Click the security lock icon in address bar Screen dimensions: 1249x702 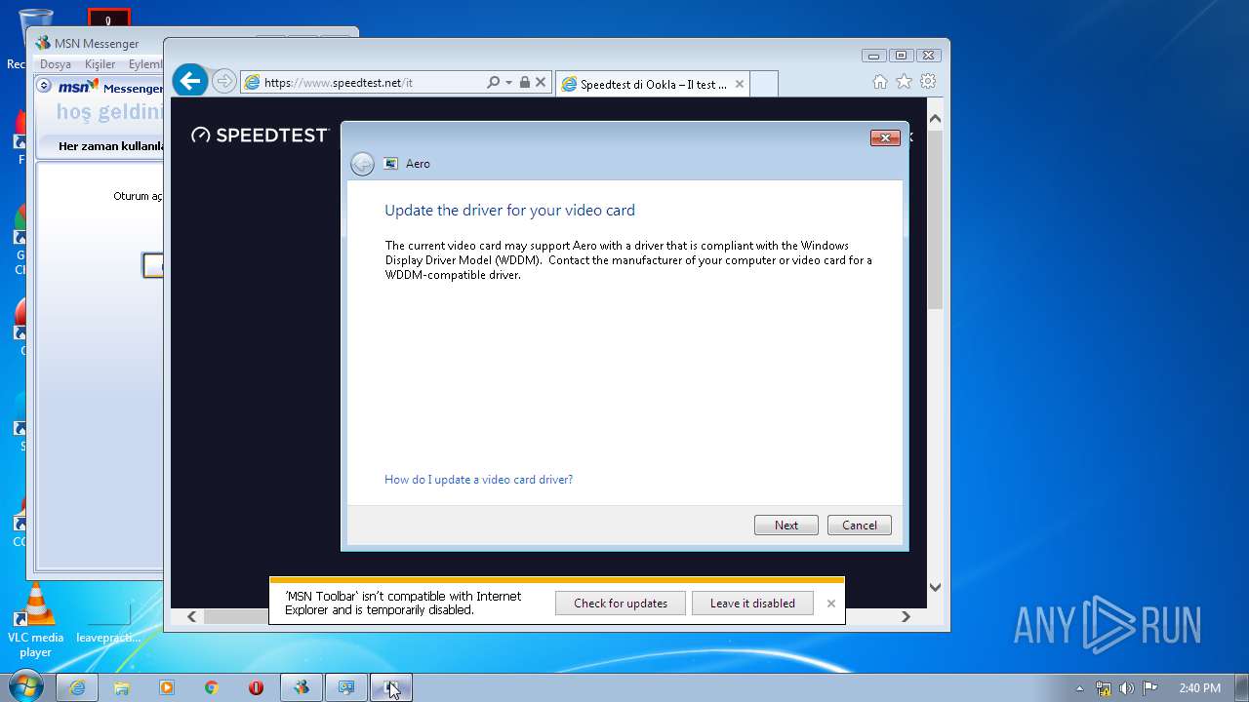point(525,83)
